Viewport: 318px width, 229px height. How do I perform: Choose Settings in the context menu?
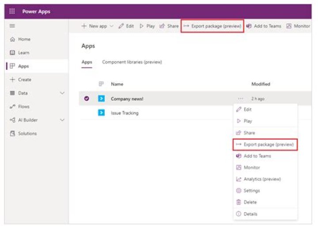pos(265,191)
